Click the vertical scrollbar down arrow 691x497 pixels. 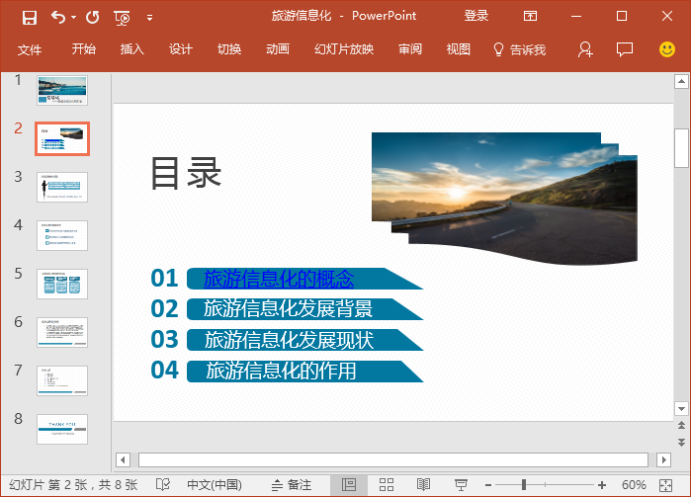coord(681,409)
